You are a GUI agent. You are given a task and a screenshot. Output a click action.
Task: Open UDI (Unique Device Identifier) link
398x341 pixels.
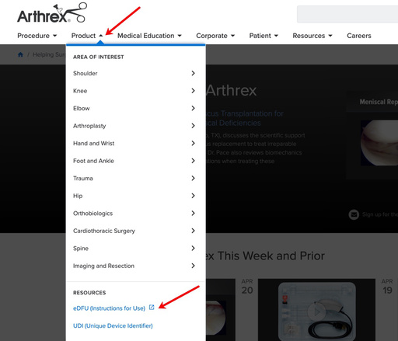(113, 325)
